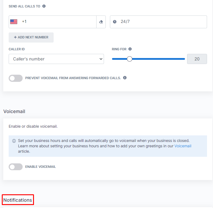Click info icon beside Ring For

click(130, 49)
